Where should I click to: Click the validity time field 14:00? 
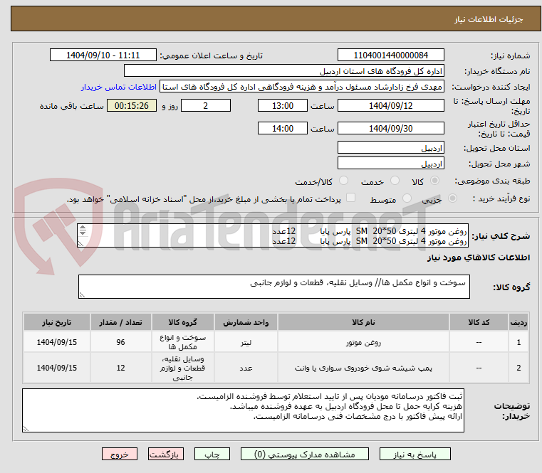tap(283, 128)
